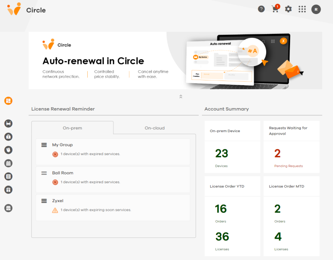
Task: Open the settings gear icon
Action: (x=288, y=9)
